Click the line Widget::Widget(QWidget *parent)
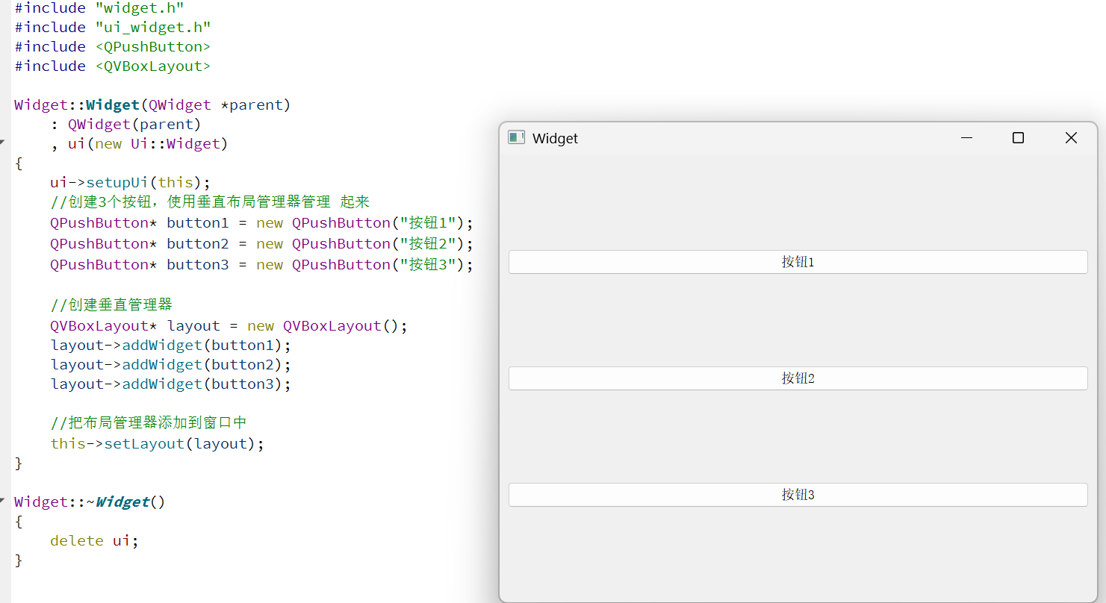 tap(152, 104)
